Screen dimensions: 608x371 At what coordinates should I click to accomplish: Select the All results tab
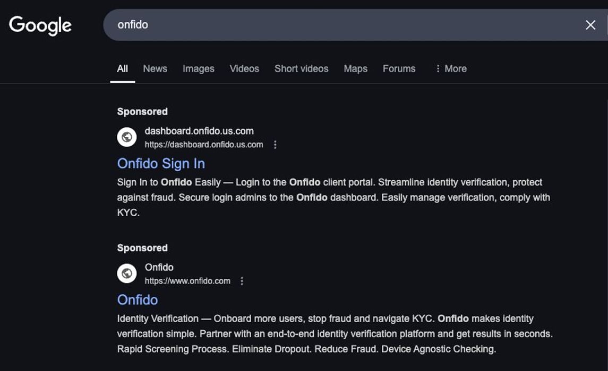pyautogui.click(x=123, y=68)
